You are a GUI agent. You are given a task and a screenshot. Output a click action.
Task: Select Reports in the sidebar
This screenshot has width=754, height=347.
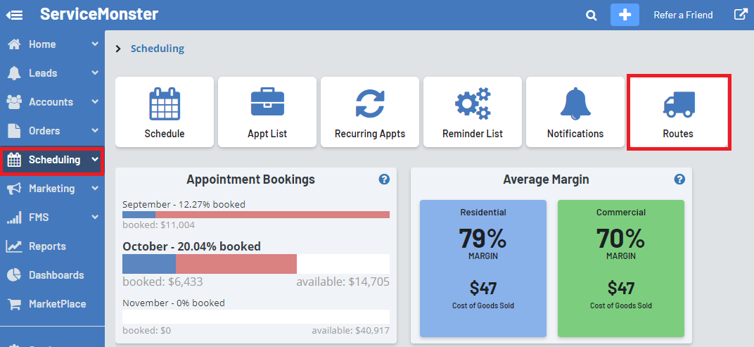coord(47,246)
